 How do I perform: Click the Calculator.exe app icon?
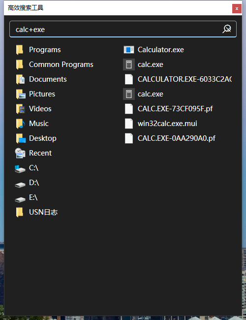click(x=129, y=50)
